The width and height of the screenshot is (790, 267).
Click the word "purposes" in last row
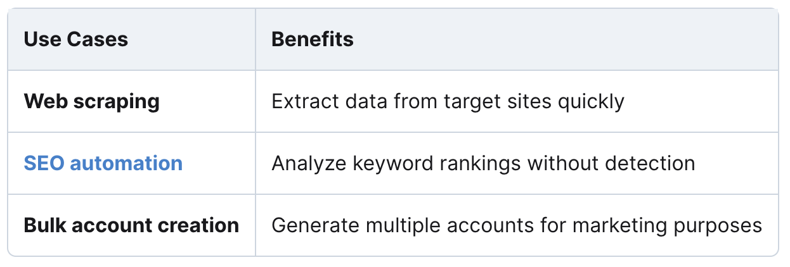point(720,227)
